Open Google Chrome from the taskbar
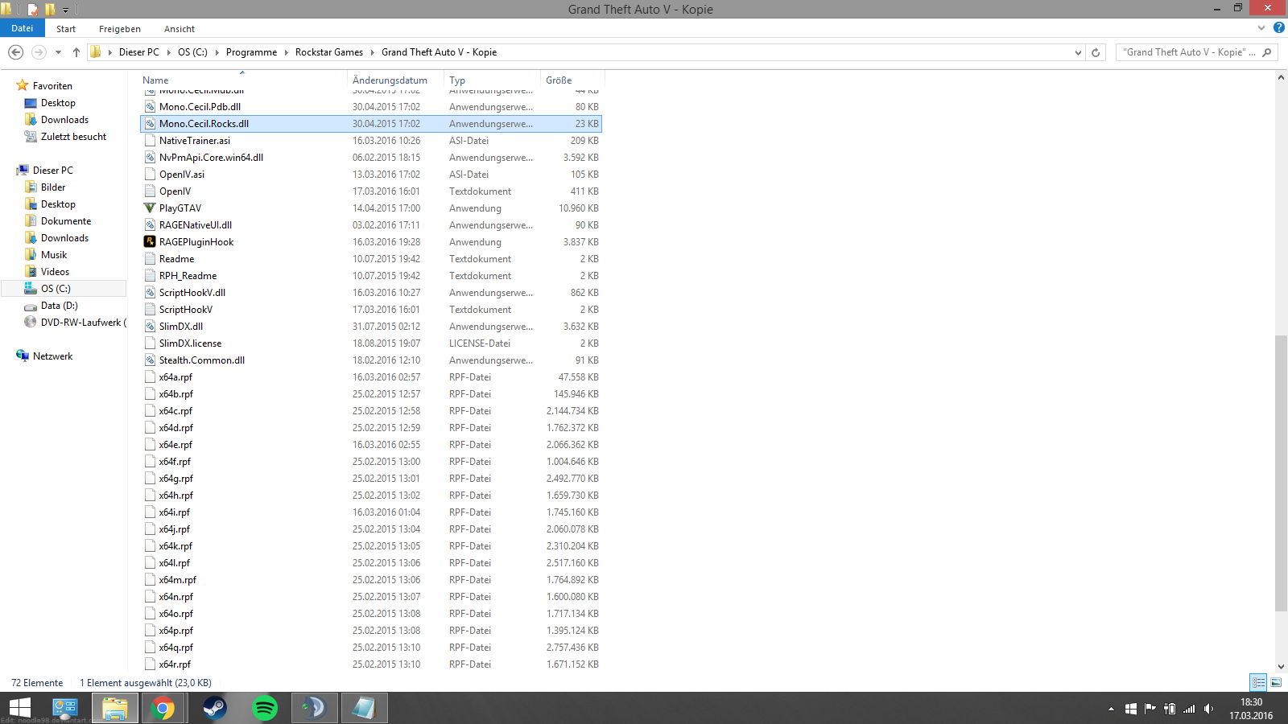Viewport: 1288px width, 724px height. click(163, 708)
